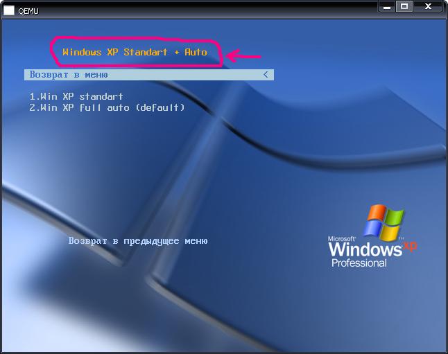Select the 'Возврат в меню' menu entry

point(149,75)
